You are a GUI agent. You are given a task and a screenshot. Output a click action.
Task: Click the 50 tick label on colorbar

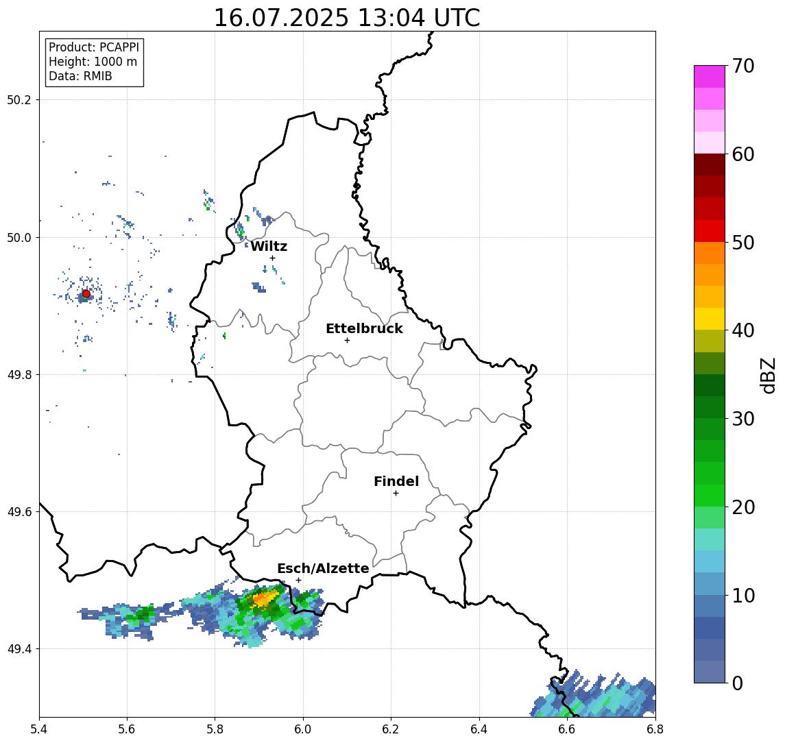[742, 243]
